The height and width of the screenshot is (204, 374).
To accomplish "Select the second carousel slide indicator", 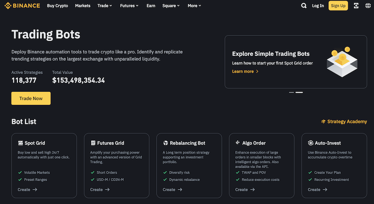I will point(299,93).
